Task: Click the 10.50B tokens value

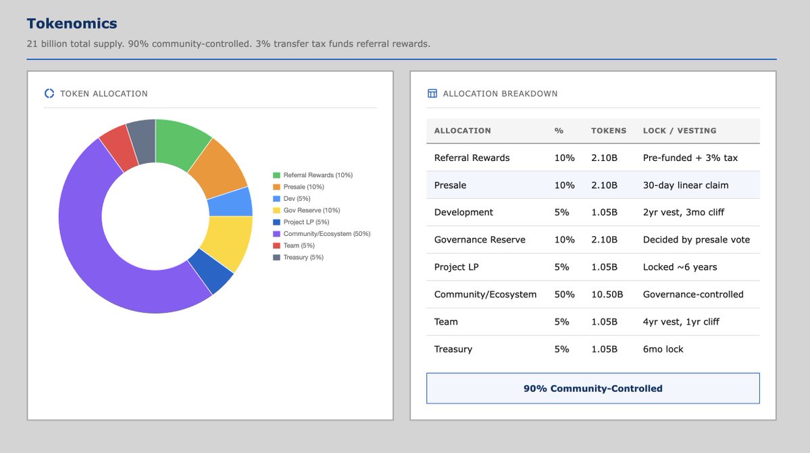Action: pos(607,295)
